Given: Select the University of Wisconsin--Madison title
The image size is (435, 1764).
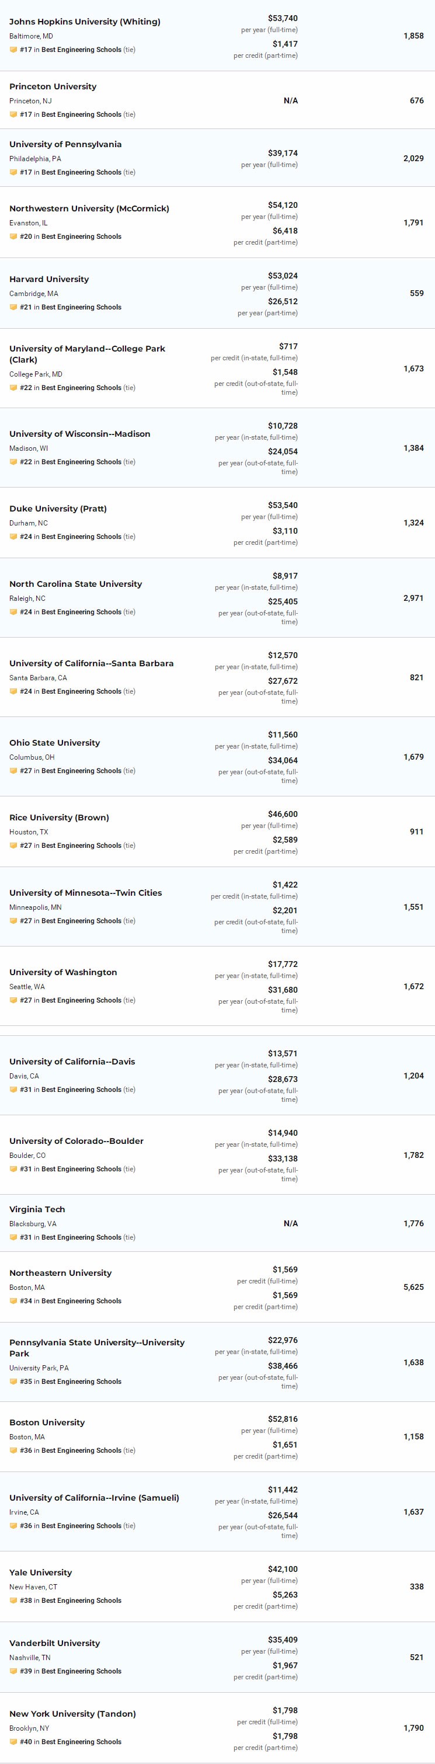Looking at the screenshot, I should (x=79, y=434).
